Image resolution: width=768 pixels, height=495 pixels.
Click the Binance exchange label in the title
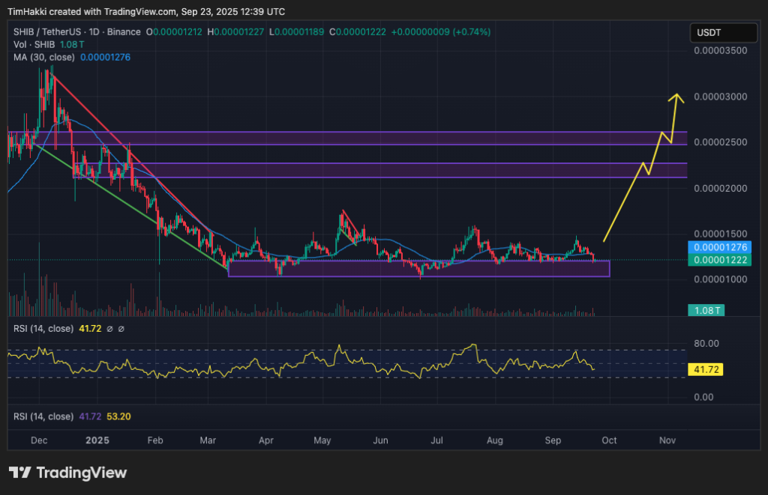pyautogui.click(x=124, y=32)
